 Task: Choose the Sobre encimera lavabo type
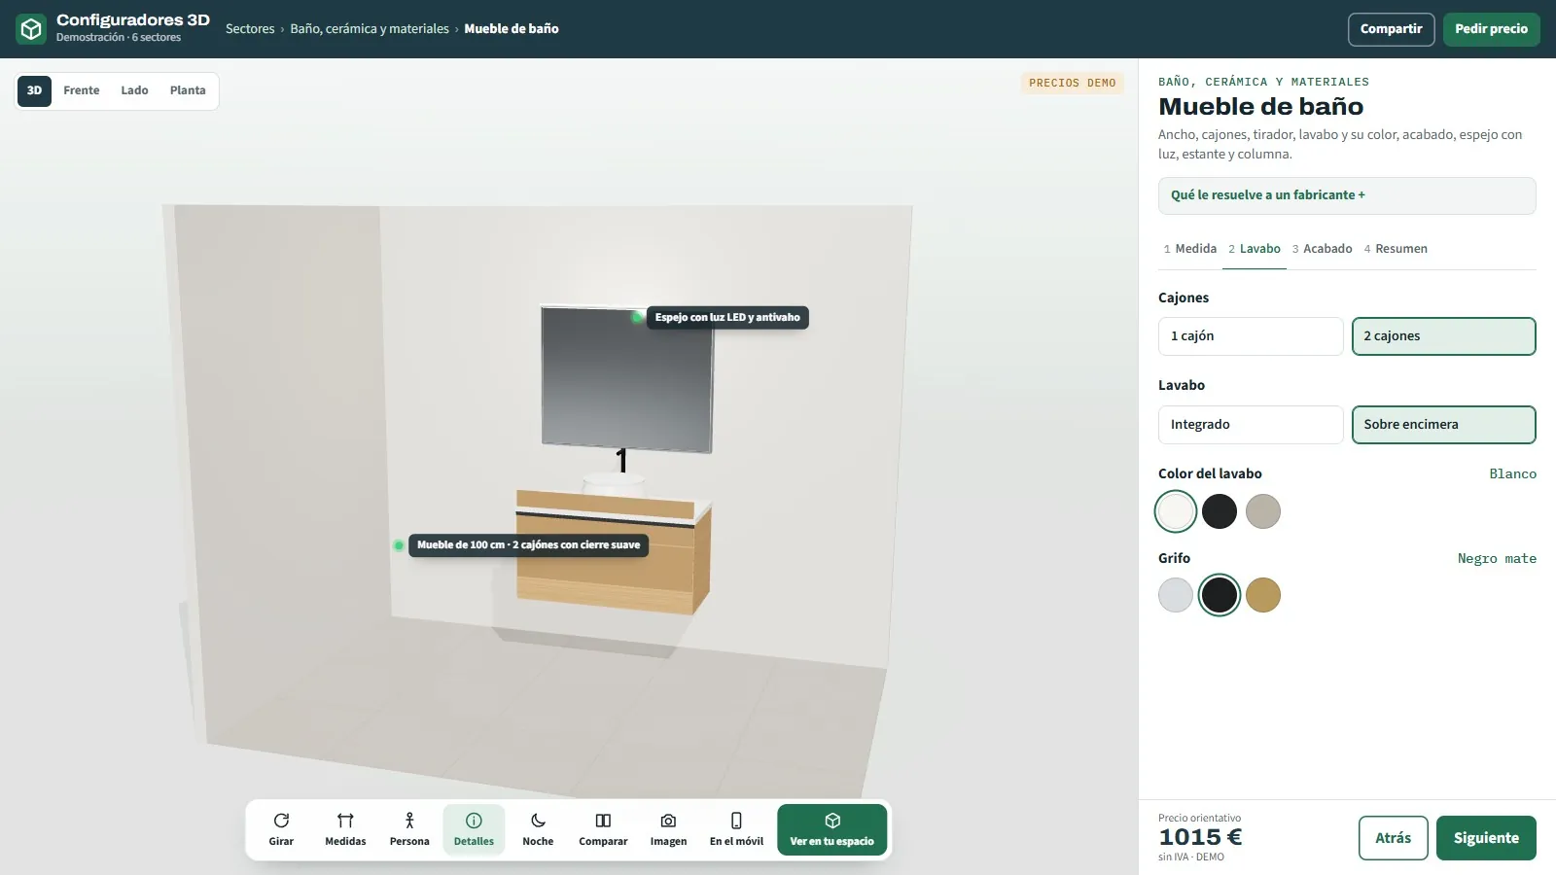[x=1443, y=425]
